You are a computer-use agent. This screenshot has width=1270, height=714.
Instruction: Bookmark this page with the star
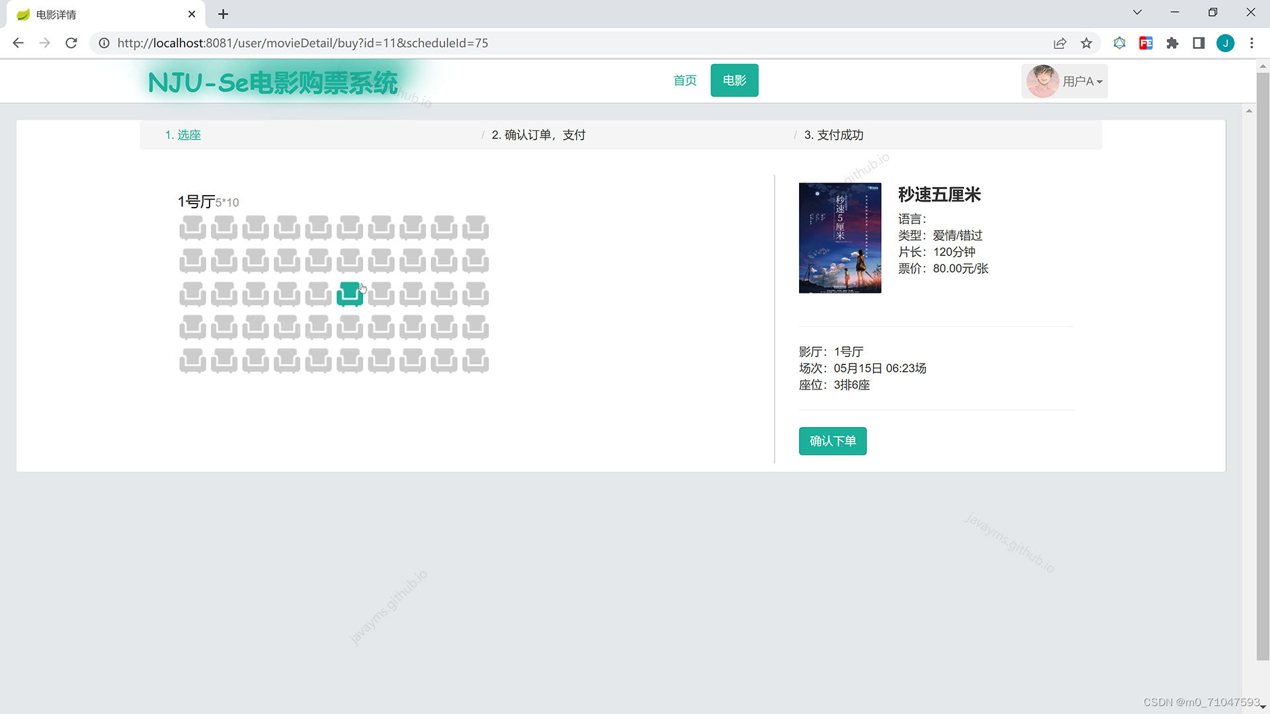click(x=1086, y=43)
